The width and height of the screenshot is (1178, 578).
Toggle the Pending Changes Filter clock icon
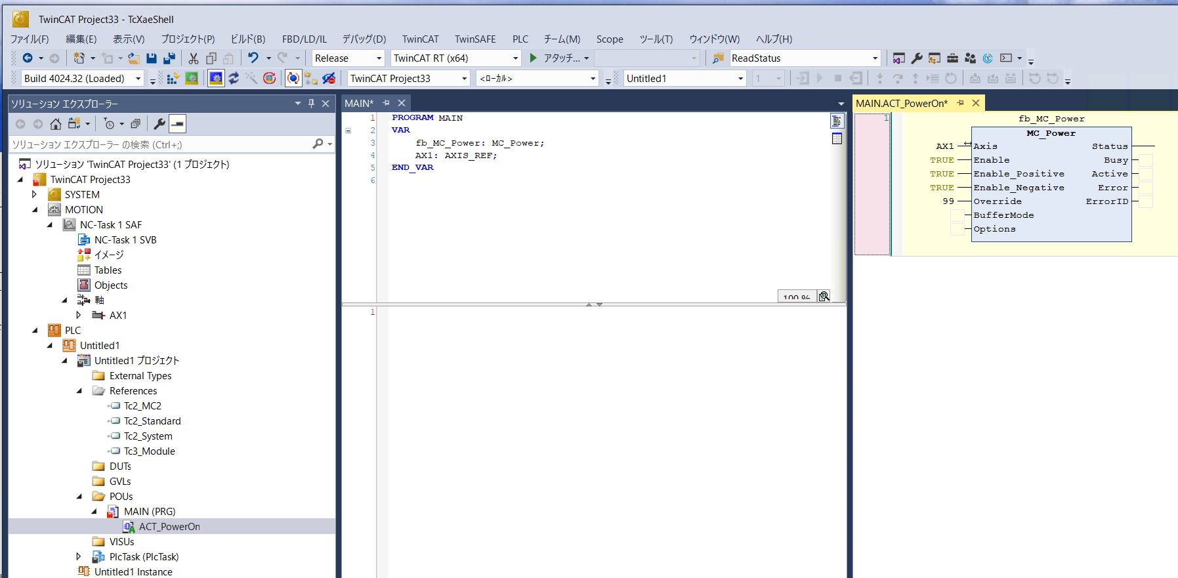tap(110, 124)
